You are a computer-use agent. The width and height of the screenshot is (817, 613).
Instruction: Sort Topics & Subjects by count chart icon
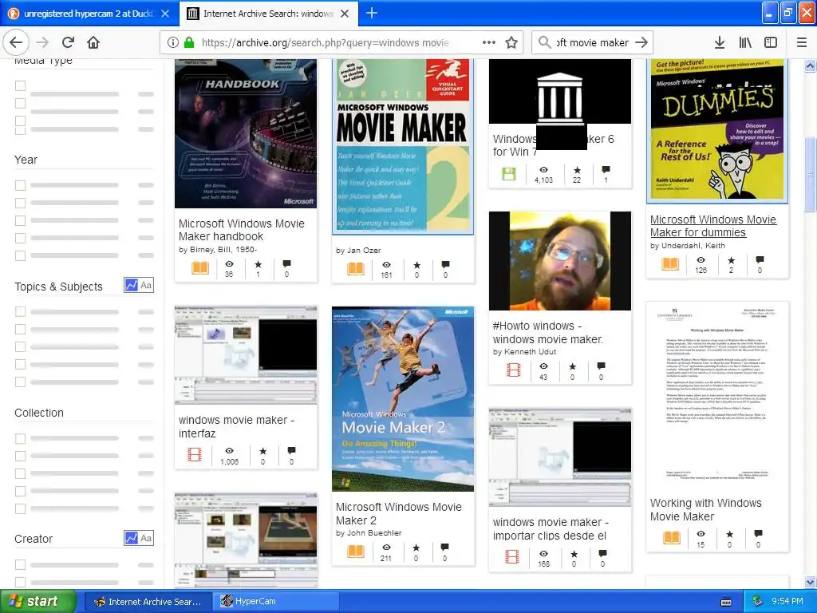pos(132,285)
